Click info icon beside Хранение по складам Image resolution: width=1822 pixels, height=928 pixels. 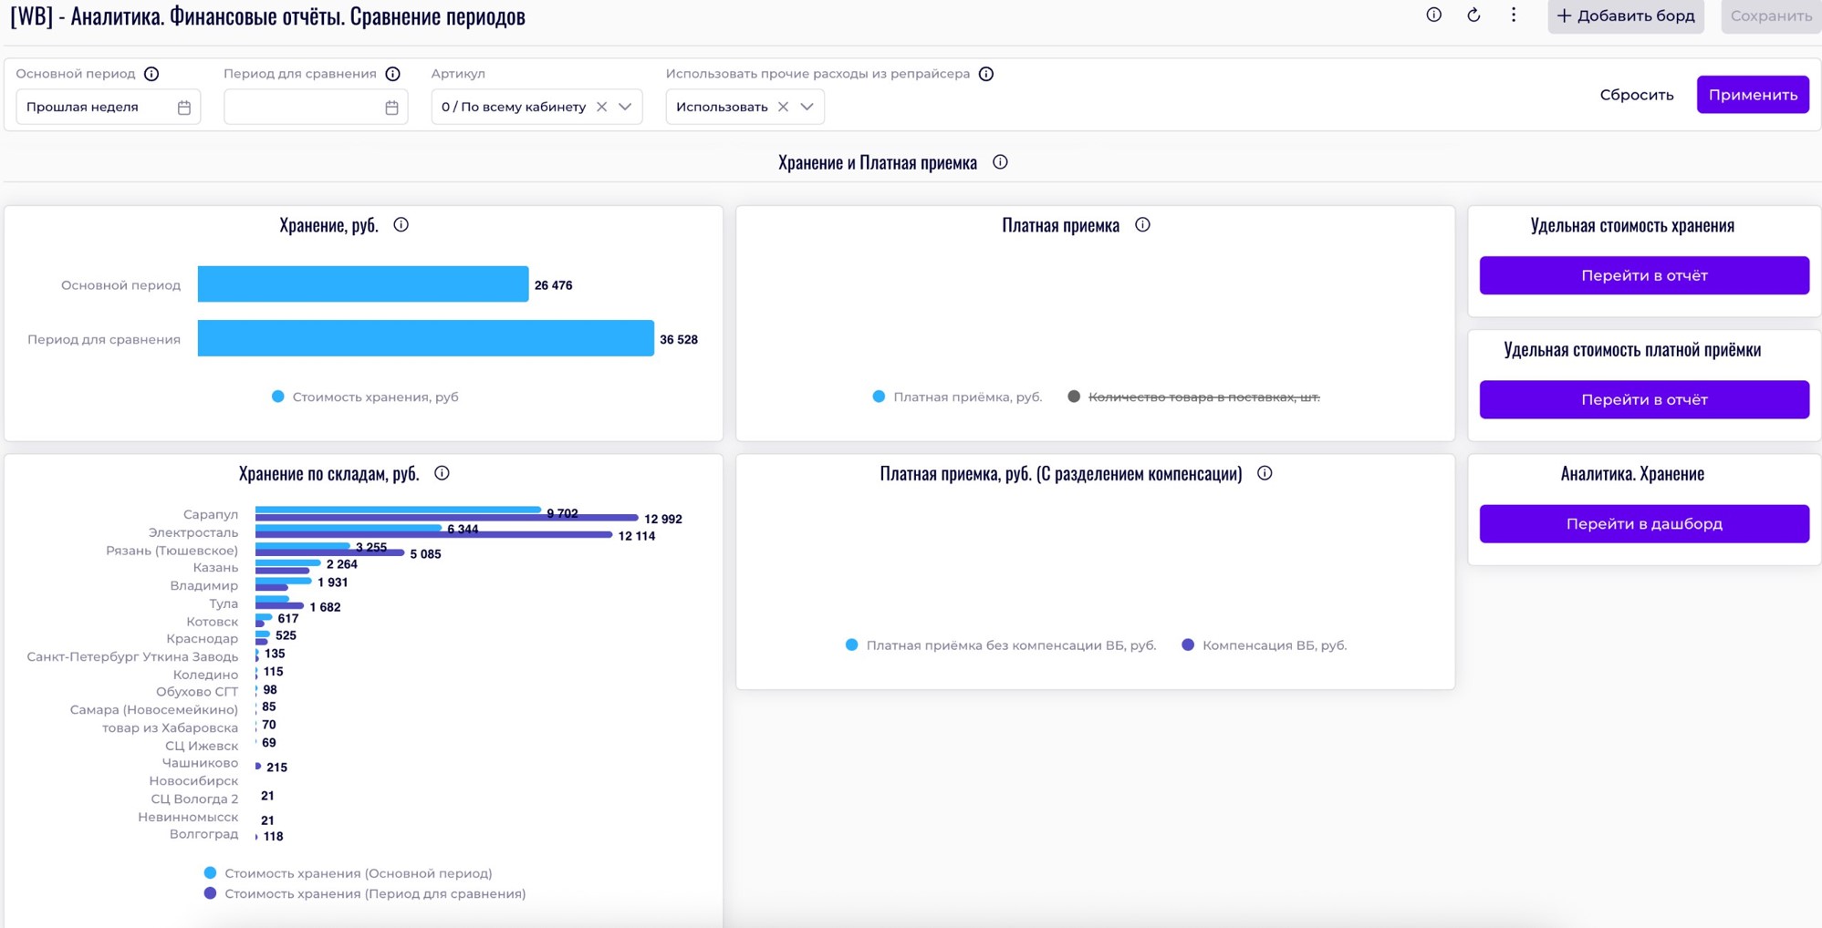[442, 473]
